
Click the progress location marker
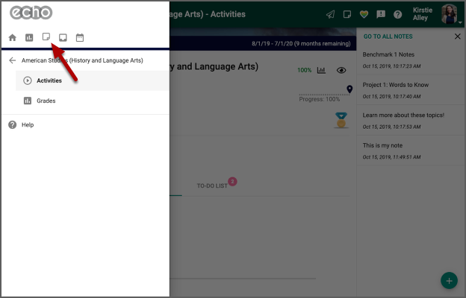click(x=349, y=89)
